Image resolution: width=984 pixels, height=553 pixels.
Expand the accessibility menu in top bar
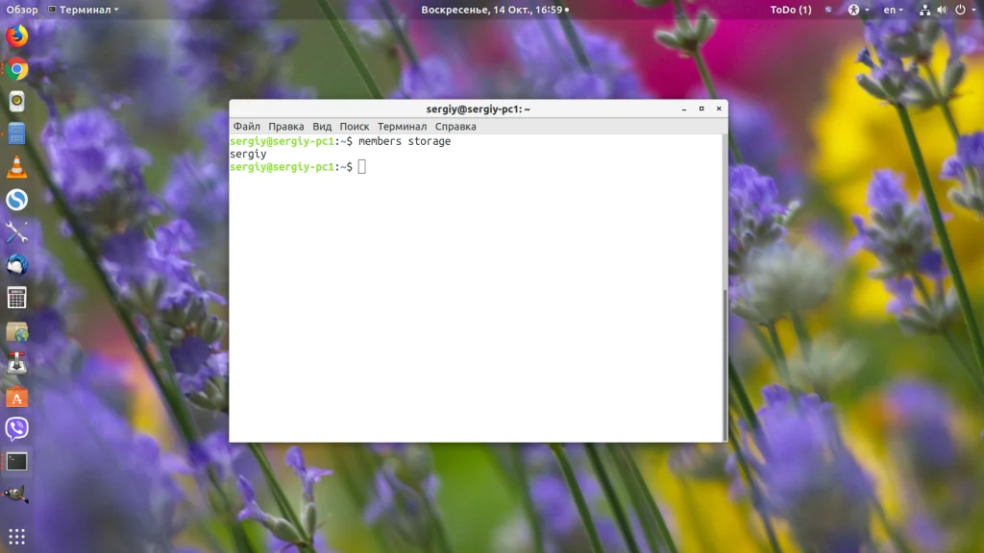point(858,10)
